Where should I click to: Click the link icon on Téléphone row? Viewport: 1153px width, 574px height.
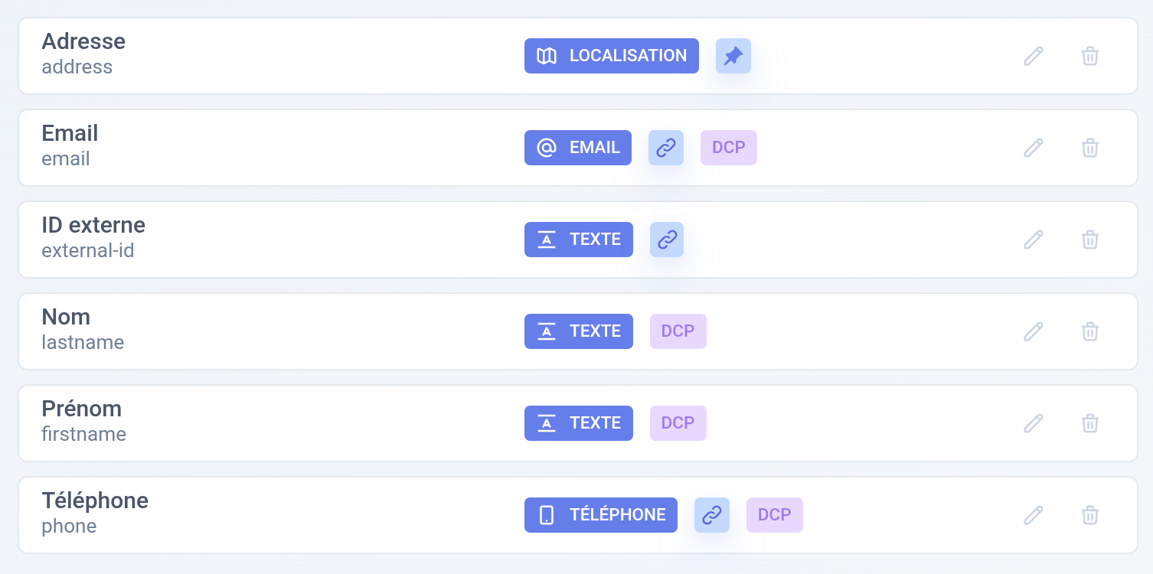[712, 515]
